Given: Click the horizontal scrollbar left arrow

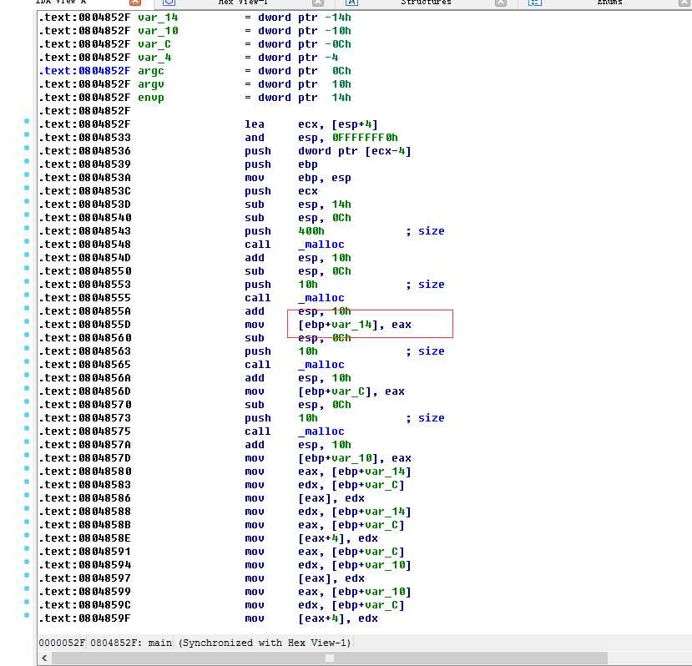Looking at the screenshot, I should [44, 658].
